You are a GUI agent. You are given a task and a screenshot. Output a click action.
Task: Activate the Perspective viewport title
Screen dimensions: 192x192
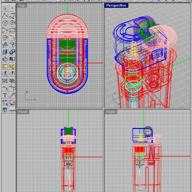[x=116, y=5]
